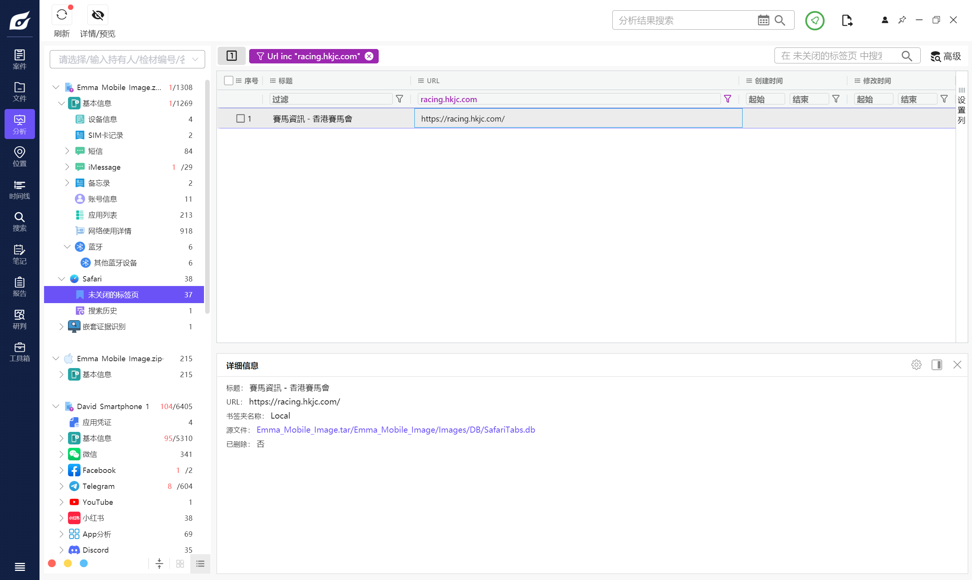
Task: Open the holder/evidence selection dropdown
Action: (x=127, y=59)
